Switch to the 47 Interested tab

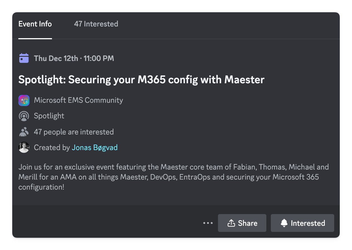point(96,24)
